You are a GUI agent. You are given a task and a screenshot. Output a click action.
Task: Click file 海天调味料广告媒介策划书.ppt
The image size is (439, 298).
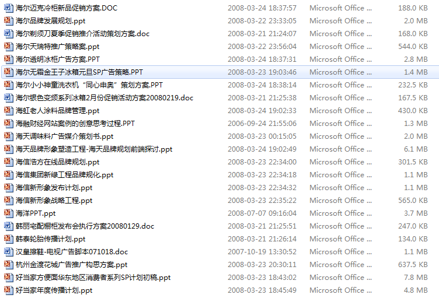[x=64, y=136]
